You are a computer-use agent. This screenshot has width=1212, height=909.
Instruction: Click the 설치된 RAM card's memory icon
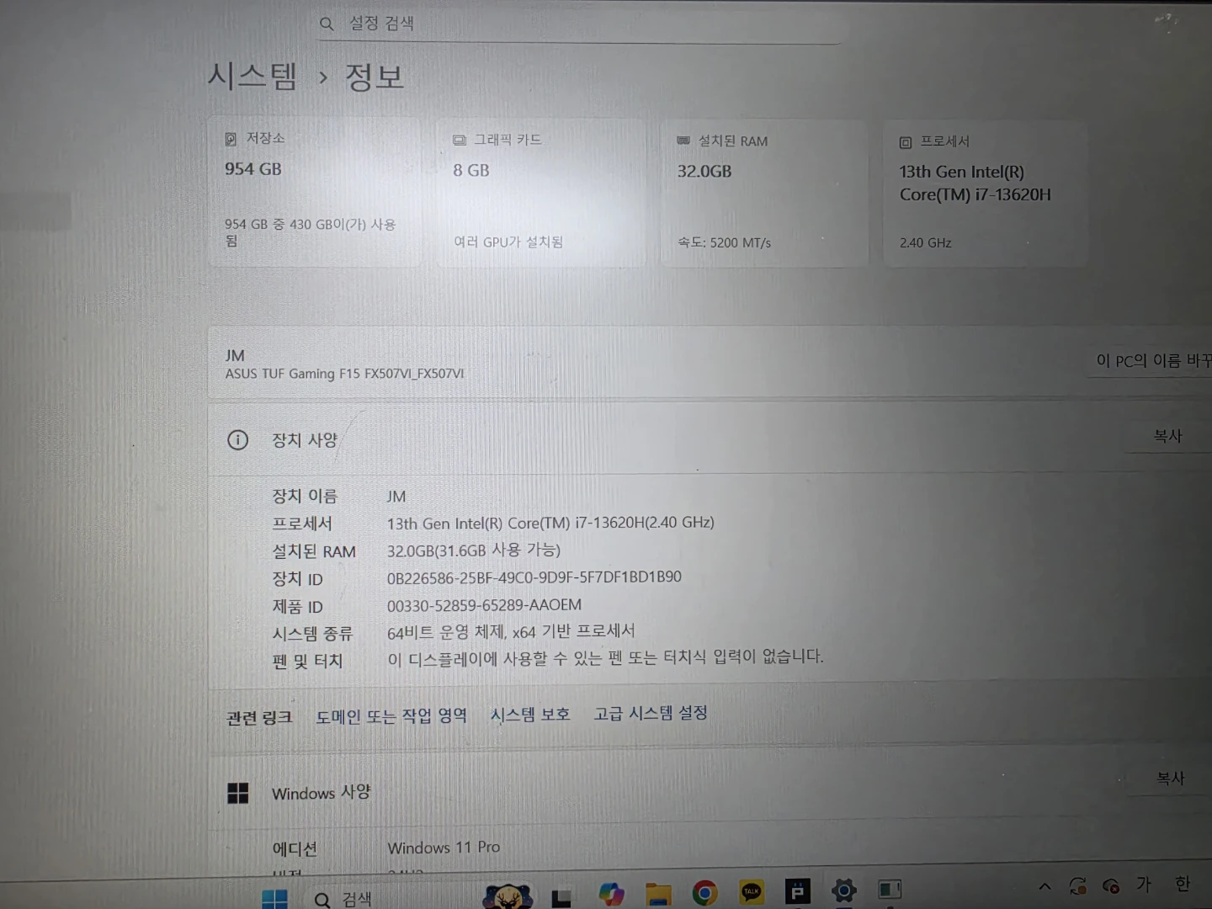(683, 141)
